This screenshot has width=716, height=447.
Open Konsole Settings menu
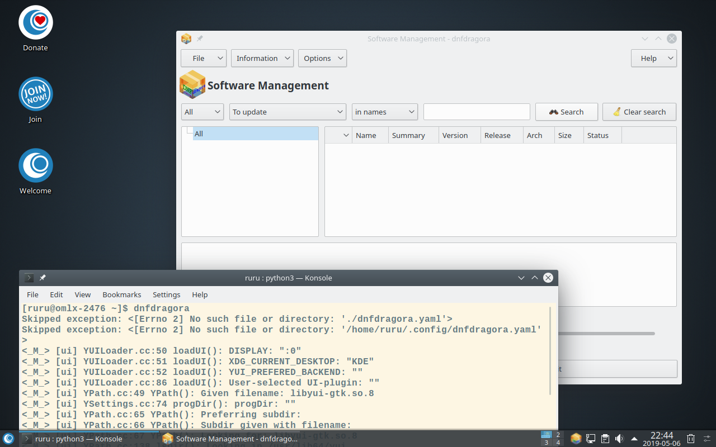point(167,294)
